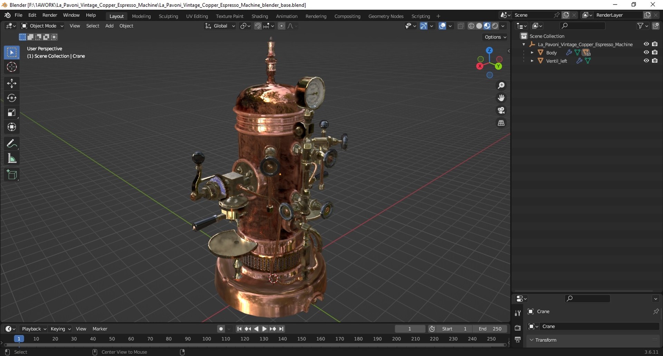Activate the Select Box tool
This screenshot has width=663, height=356.
(x=12, y=52)
